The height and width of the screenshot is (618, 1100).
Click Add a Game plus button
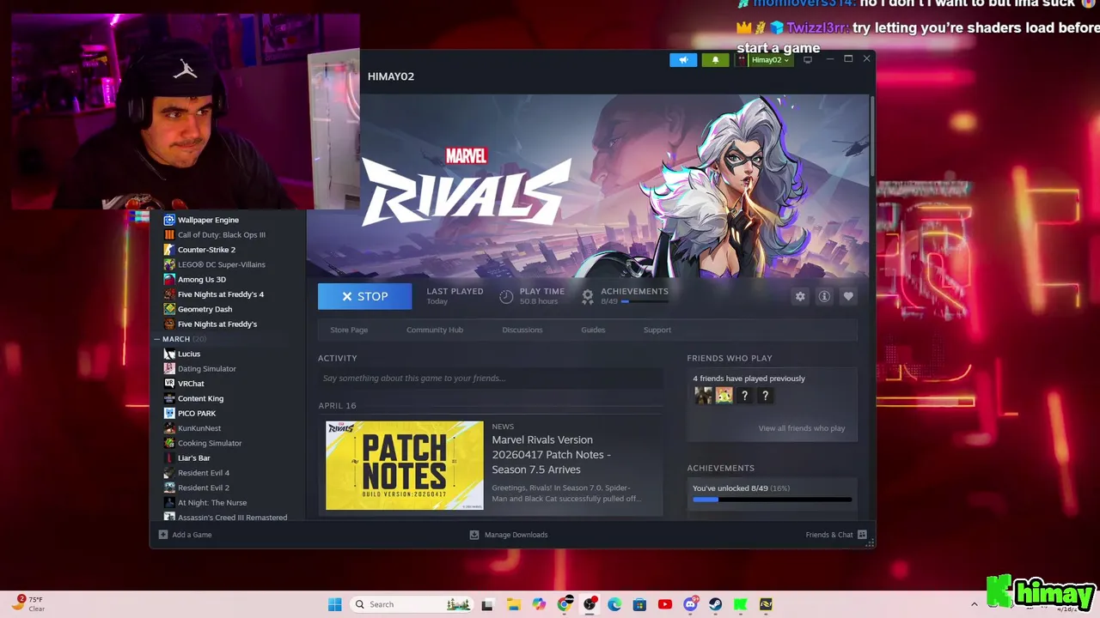[x=186, y=535]
